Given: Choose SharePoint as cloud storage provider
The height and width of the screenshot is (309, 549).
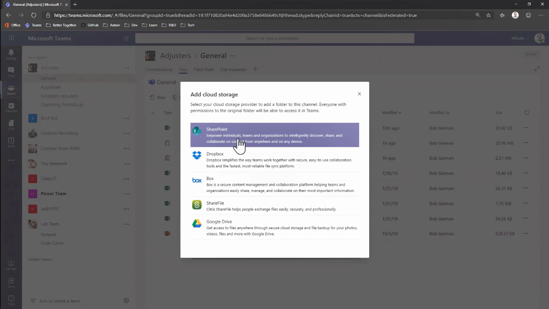Looking at the screenshot, I should [x=274, y=135].
